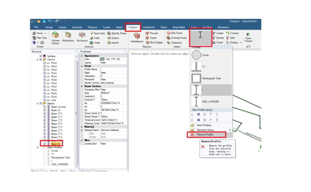Screen dimensions: 311x192
Task: Redo the last action
Action: tap(57, 21)
